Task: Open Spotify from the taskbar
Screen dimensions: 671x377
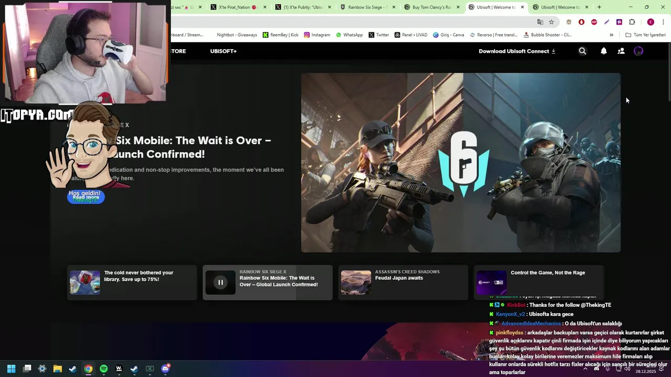Action: click(x=104, y=369)
